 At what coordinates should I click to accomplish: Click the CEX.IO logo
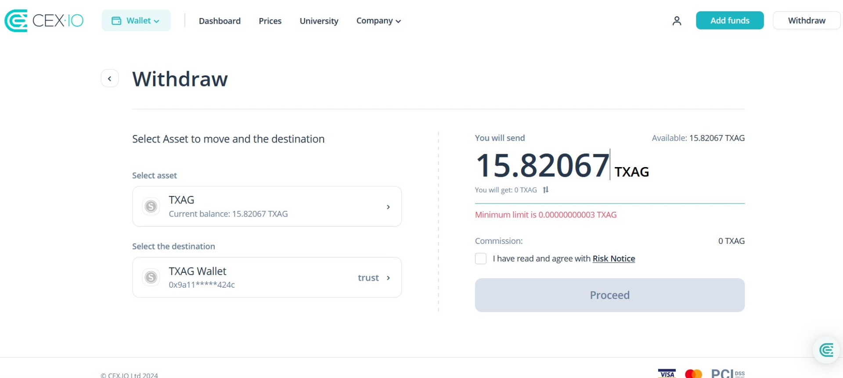click(44, 21)
